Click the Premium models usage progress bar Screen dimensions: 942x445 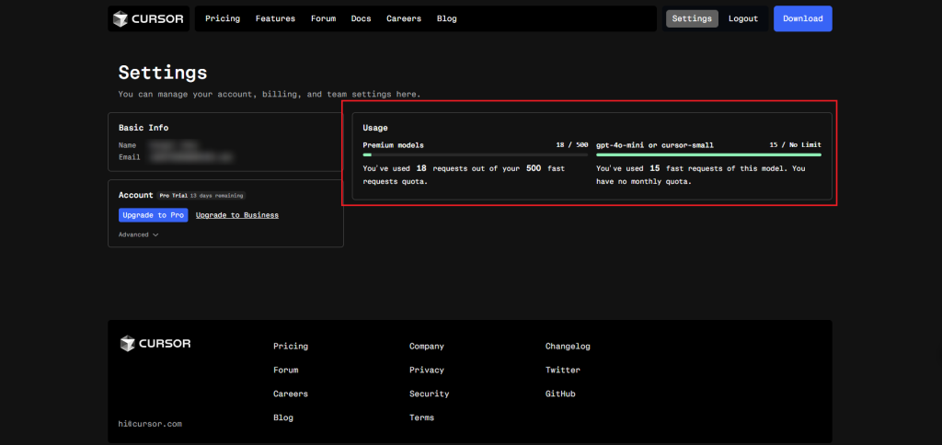point(475,154)
